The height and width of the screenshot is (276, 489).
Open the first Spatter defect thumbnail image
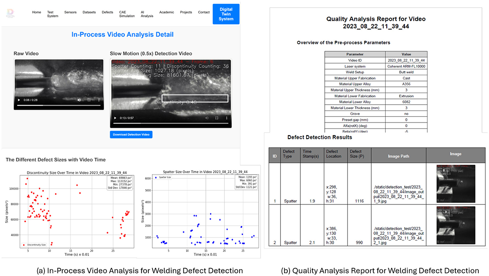coord(455,184)
